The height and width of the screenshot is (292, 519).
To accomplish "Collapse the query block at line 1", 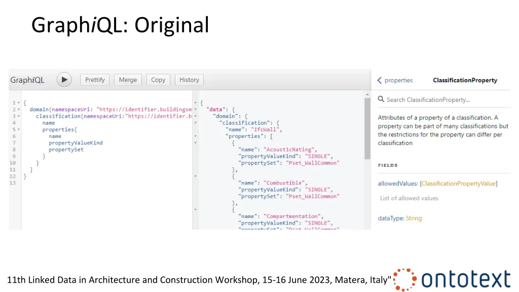I will (19, 103).
